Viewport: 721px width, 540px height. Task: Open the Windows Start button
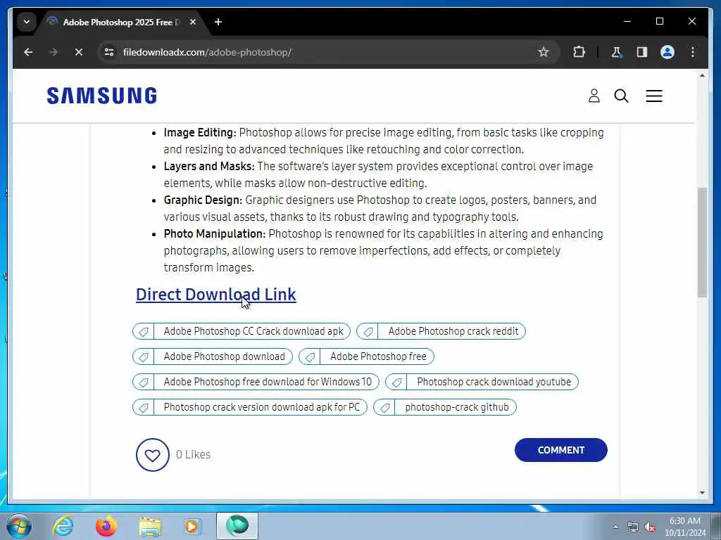pos(19,526)
